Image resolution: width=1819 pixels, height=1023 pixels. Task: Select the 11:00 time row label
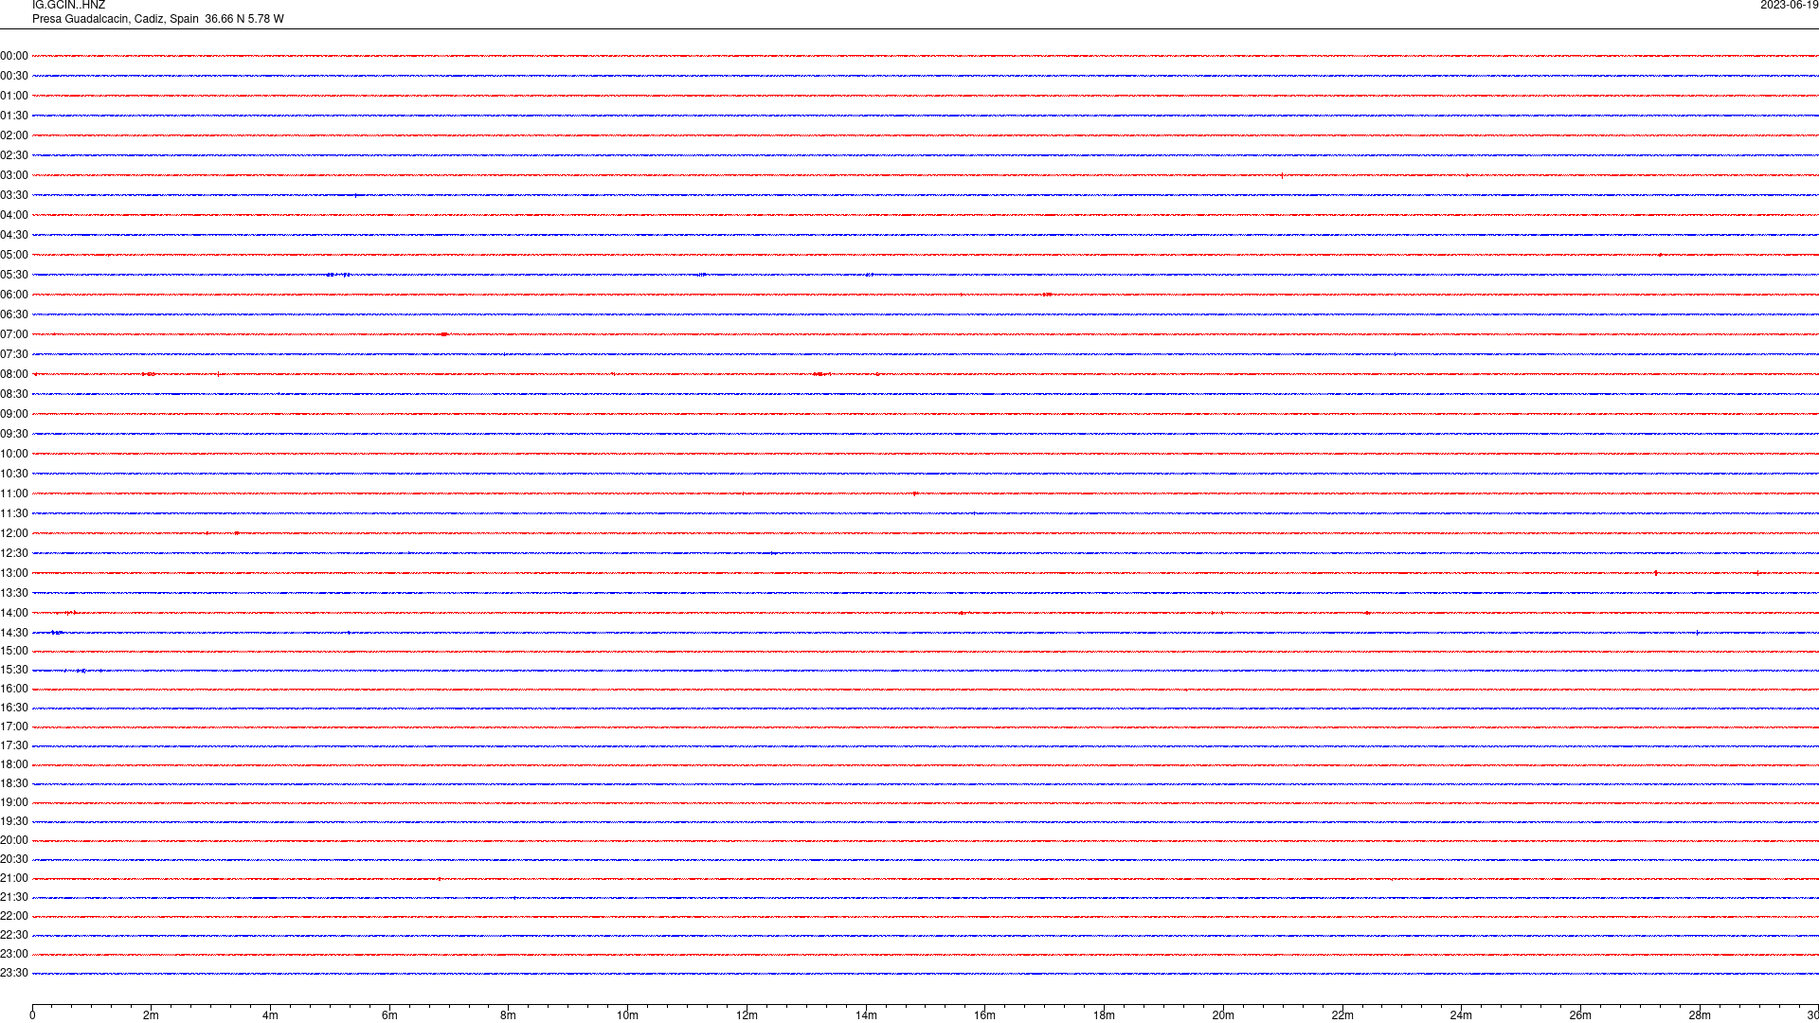pos(14,494)
